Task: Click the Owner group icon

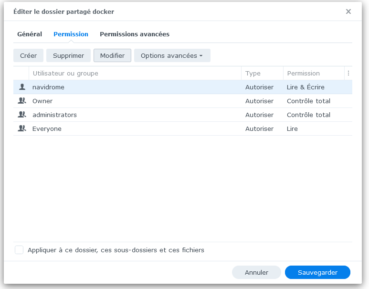Action: 21,101
